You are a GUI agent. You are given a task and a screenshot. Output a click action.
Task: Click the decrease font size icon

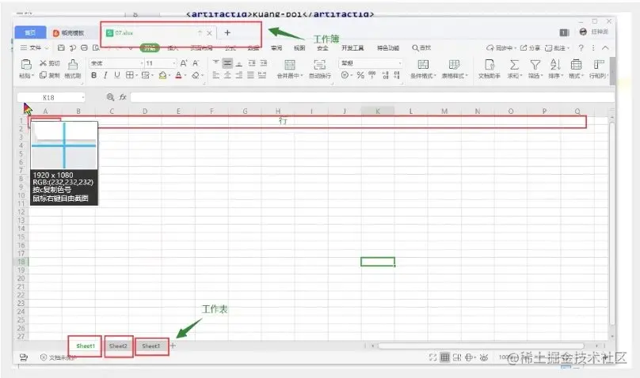pyautogui.click(x=196, y=63)
